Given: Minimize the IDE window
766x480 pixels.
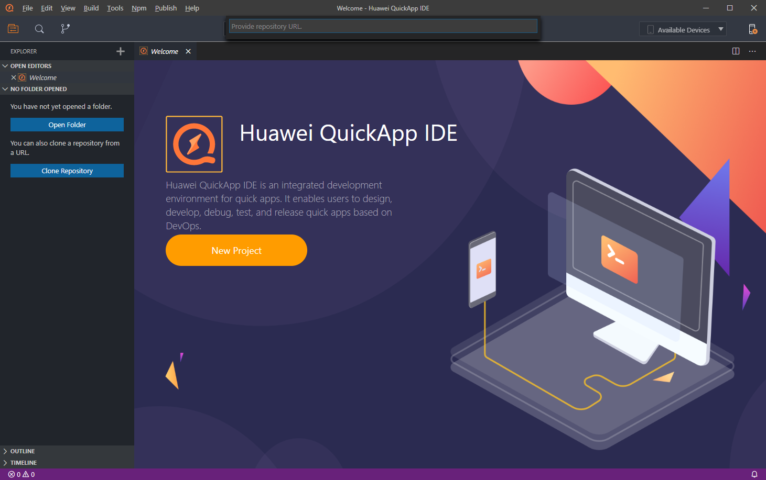Looking at the screenshot, I should click(706, 8).
